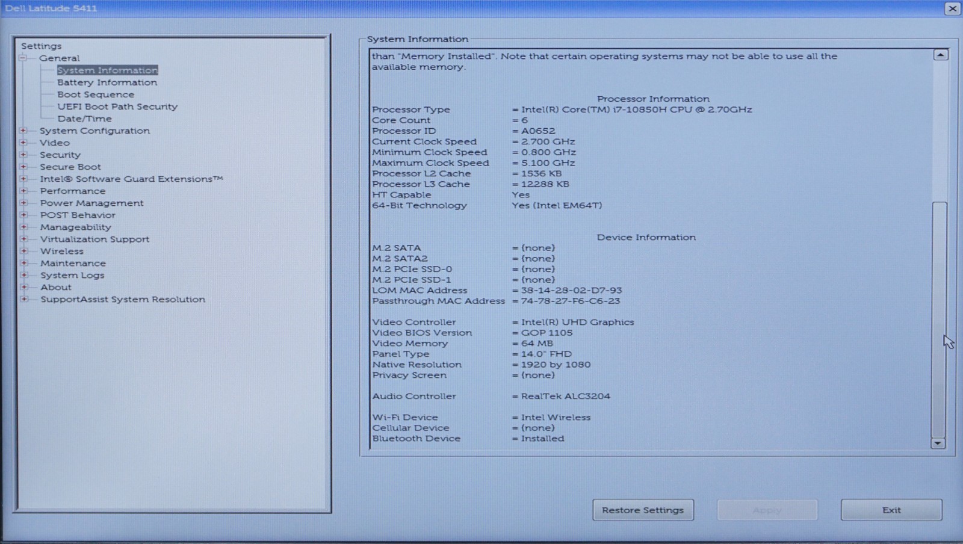Open Boot Sequence settings
The width and height of the screenshot is (963, 544).
(x=96, y=94)
